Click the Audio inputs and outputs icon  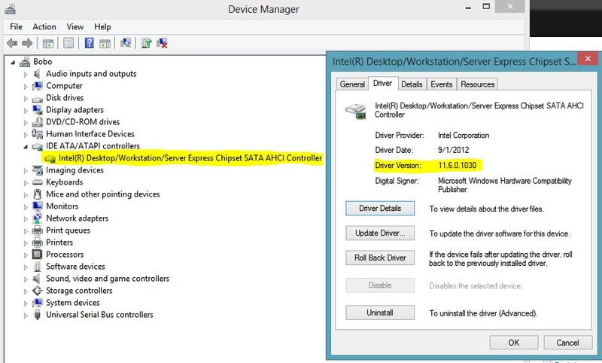[37, 73]
